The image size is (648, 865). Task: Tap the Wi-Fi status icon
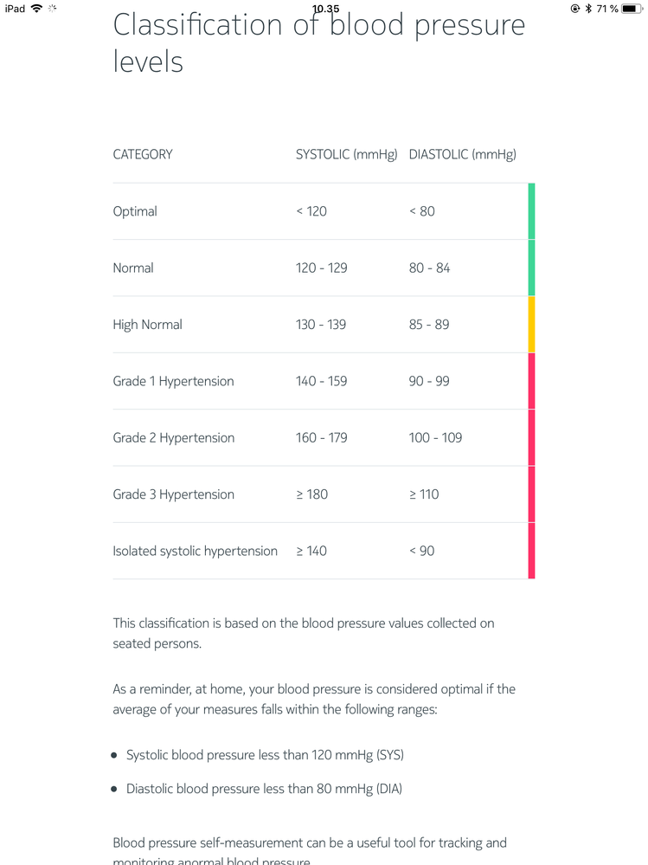36,9
